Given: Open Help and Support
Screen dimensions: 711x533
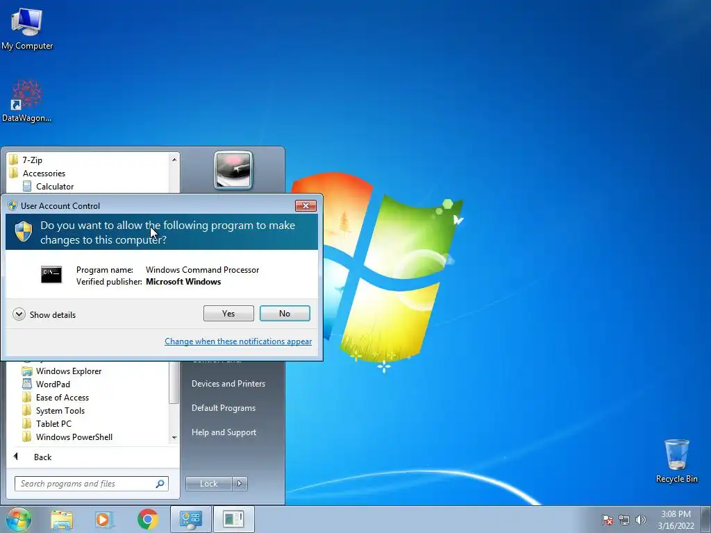Looking at the screenshot, I should 224,432.
